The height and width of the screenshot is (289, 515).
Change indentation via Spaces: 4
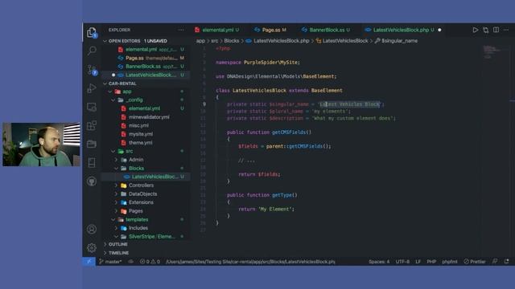[x=379, y=262]
